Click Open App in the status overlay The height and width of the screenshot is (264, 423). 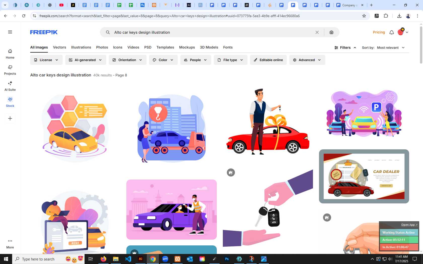click(x=409, y=225)
